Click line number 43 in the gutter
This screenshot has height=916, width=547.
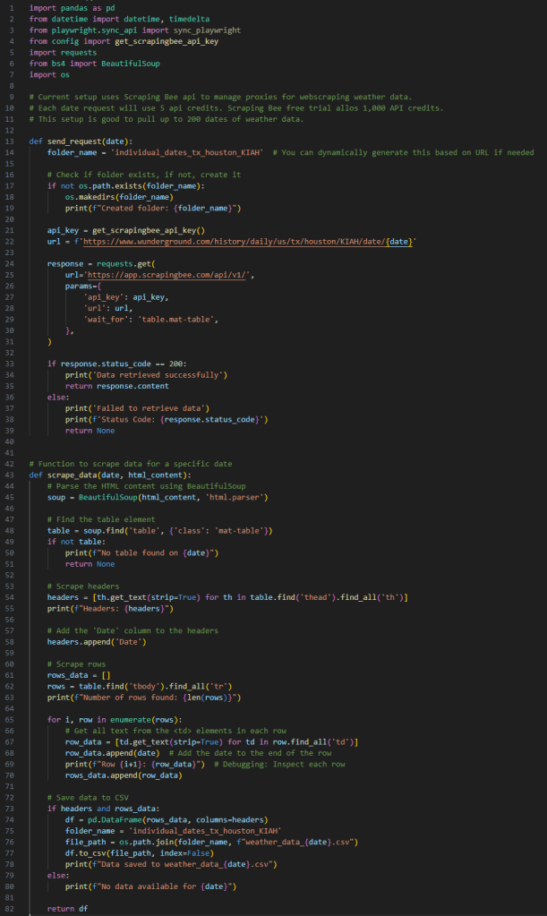[x=7, y=475]
